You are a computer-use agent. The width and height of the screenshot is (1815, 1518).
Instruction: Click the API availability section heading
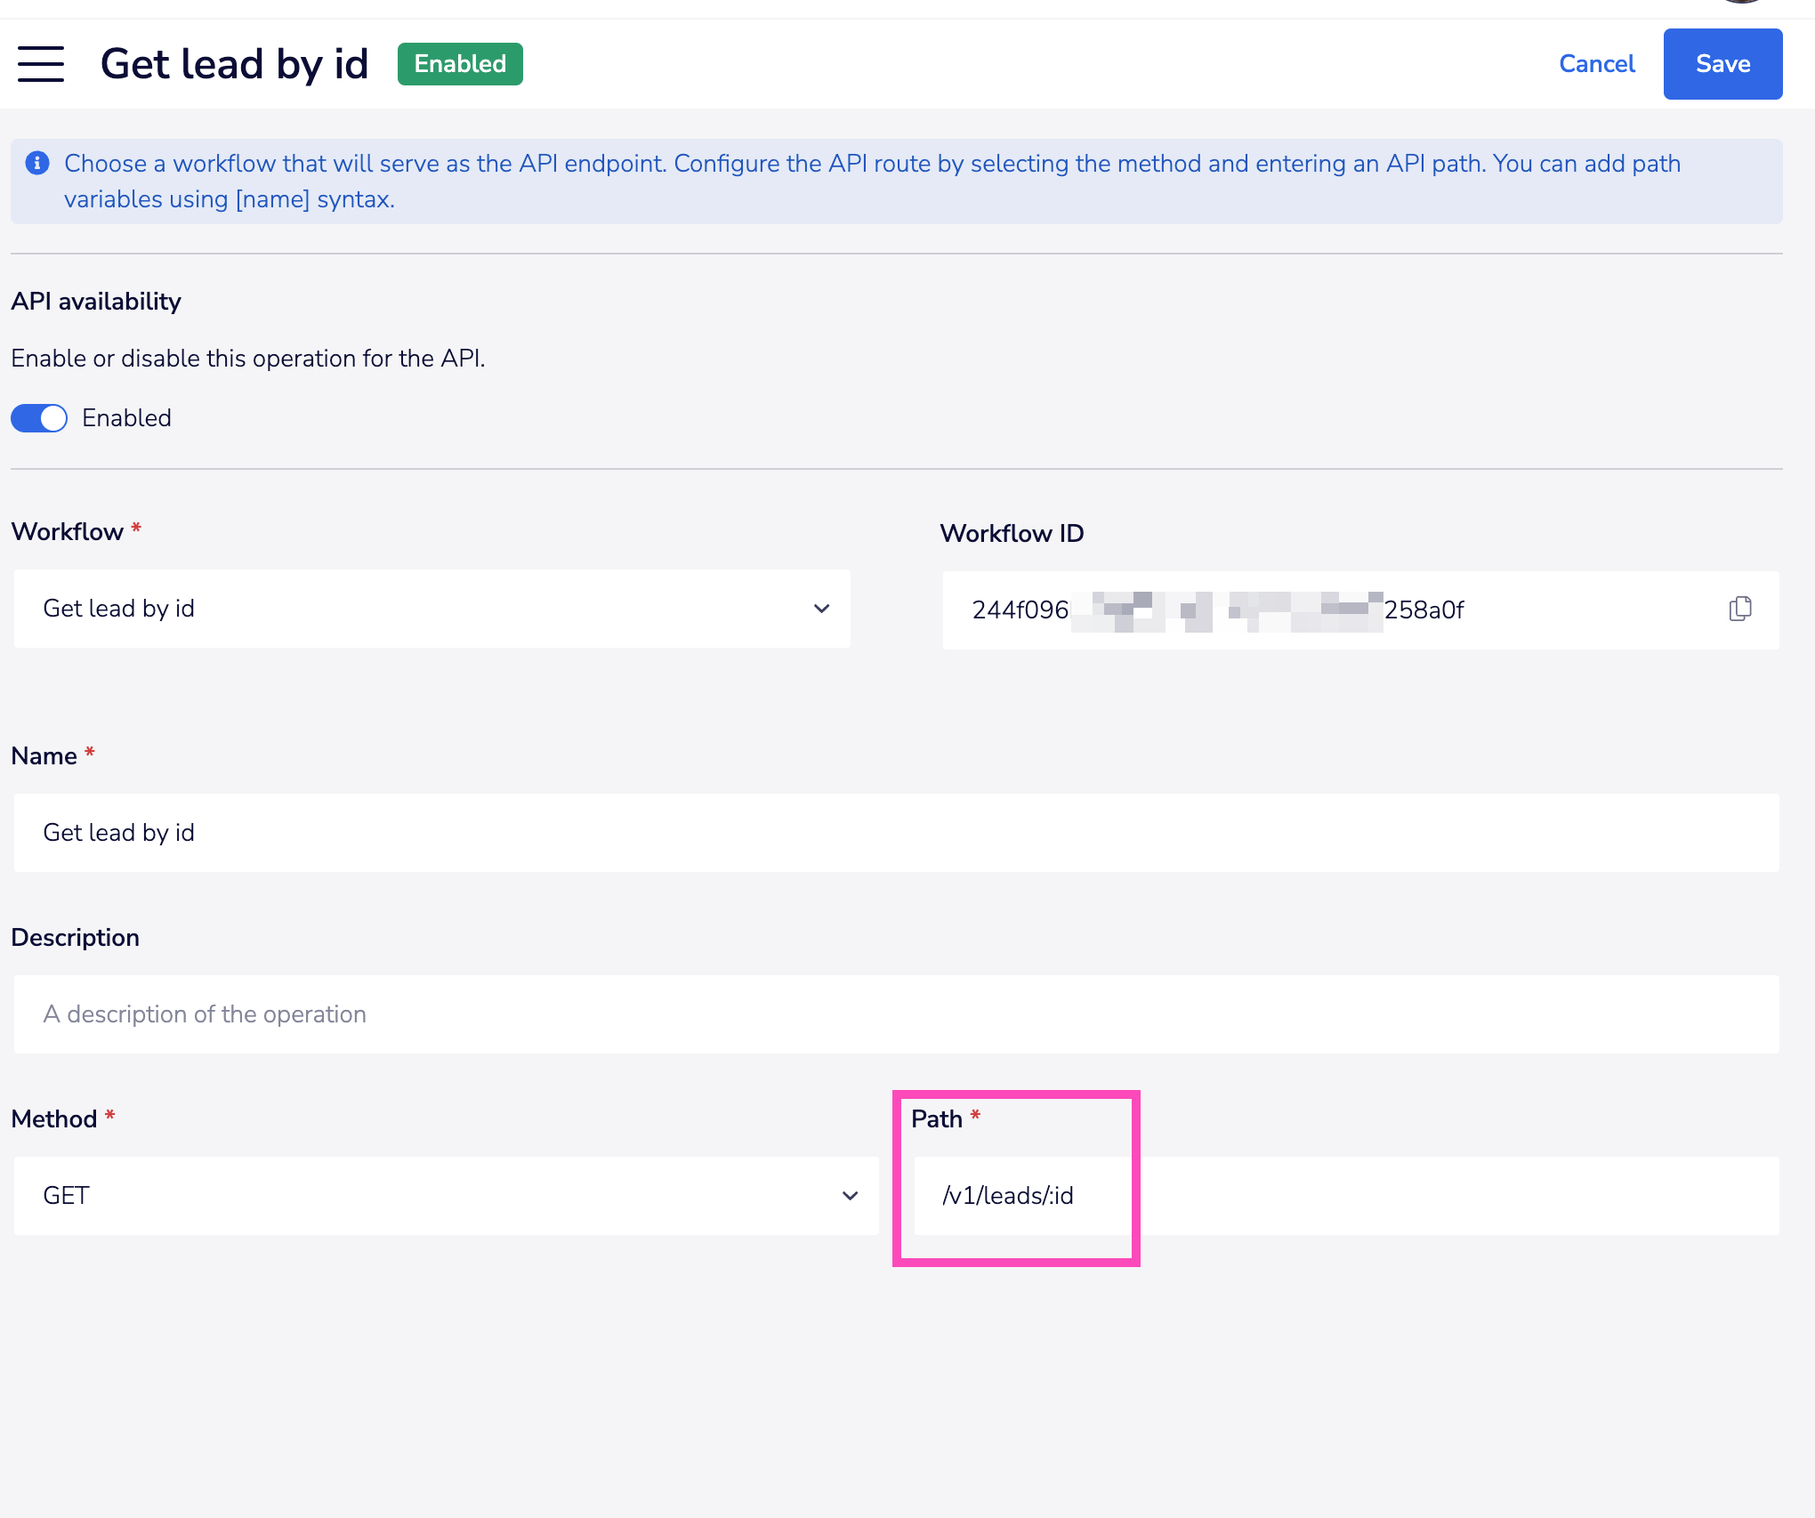pos(96,302)
